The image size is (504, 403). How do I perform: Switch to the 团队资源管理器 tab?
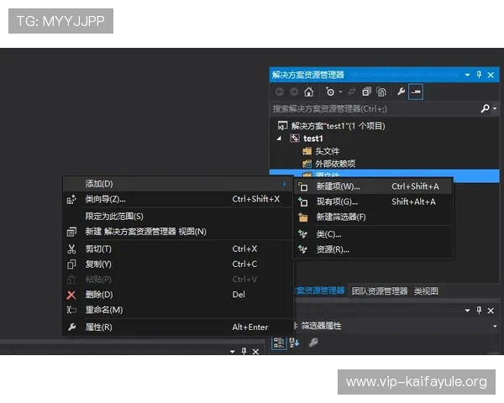pos(380,291)
